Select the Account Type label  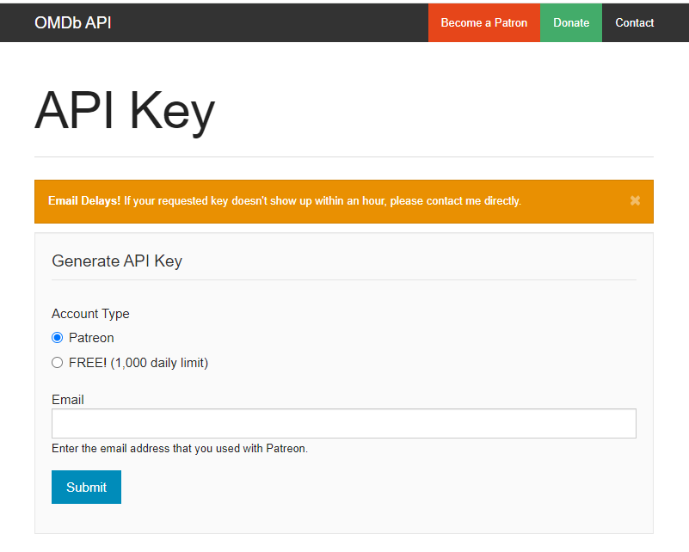pyautogui.click(x=90, y=314)
